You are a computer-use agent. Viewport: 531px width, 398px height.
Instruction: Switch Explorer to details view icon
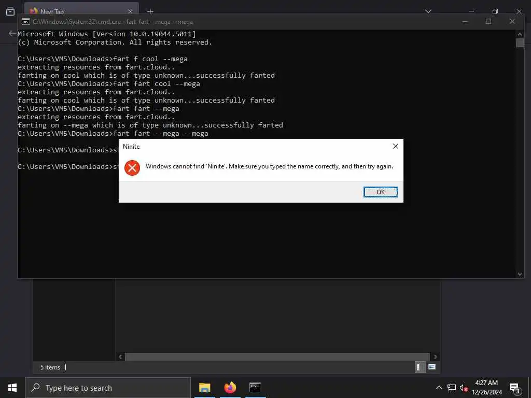click(x=420, y=367)
